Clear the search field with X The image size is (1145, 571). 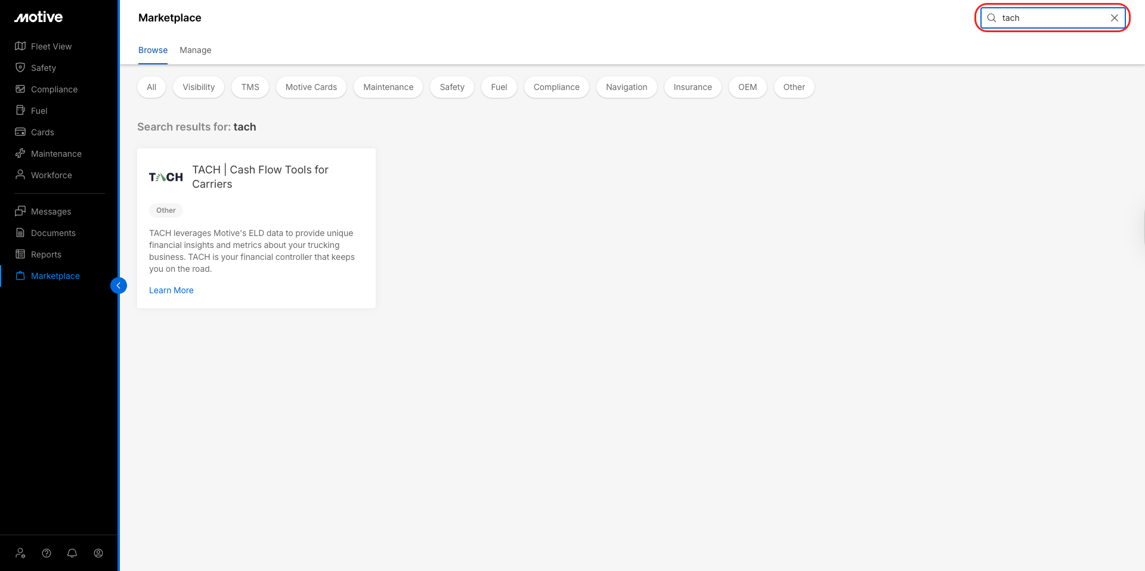(x=1115, y=18)
